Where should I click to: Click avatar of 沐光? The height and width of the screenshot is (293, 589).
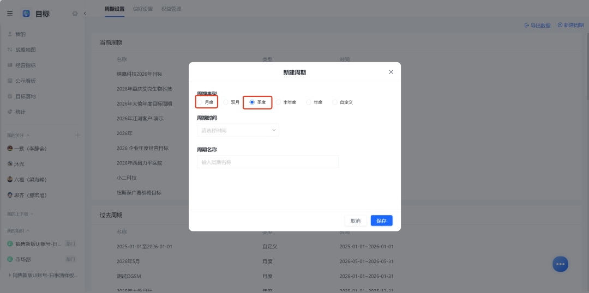tap(10, 164)
